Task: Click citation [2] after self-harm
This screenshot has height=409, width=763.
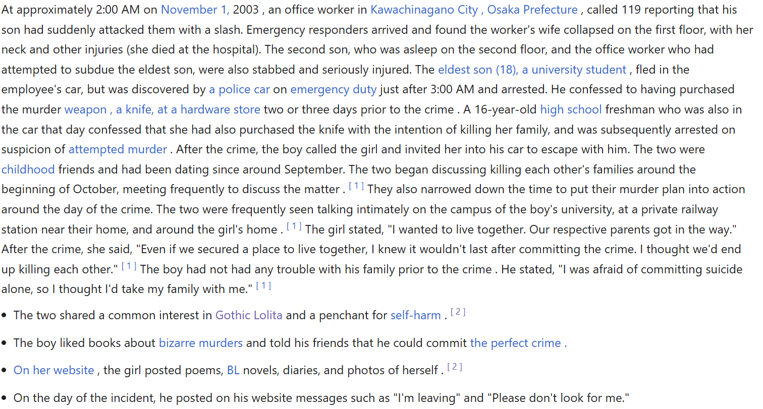Action: [x=458, y=313]
